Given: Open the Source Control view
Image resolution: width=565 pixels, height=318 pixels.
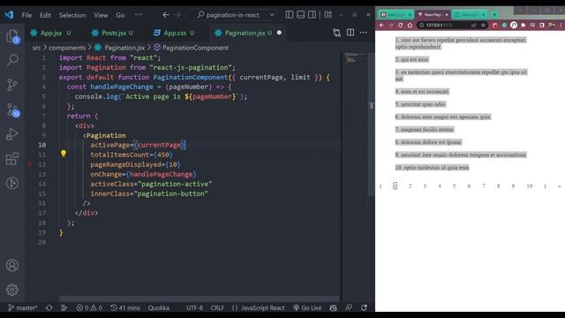Looking at the screenshot, I should coord(12,85).
